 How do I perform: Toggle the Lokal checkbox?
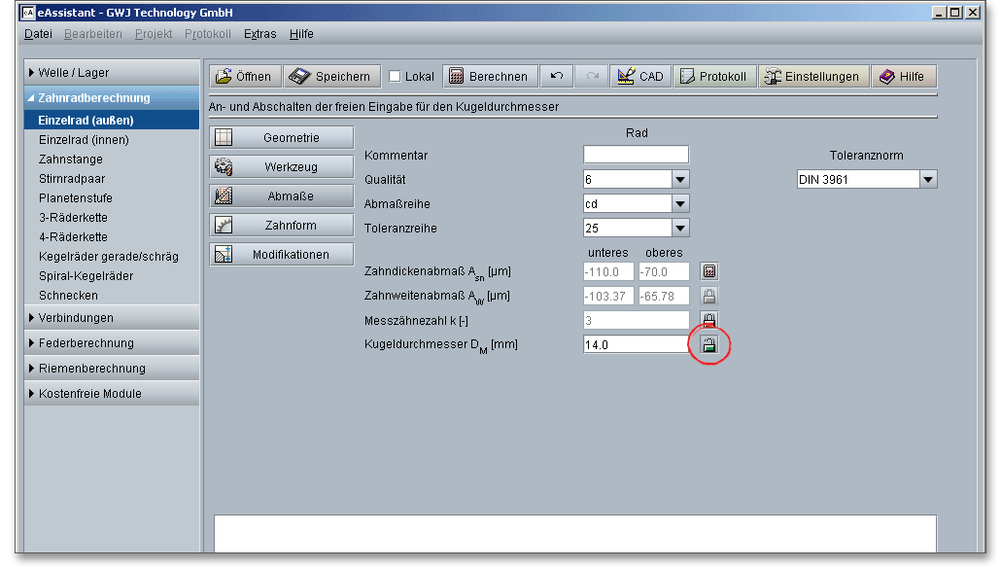[396, 77]
